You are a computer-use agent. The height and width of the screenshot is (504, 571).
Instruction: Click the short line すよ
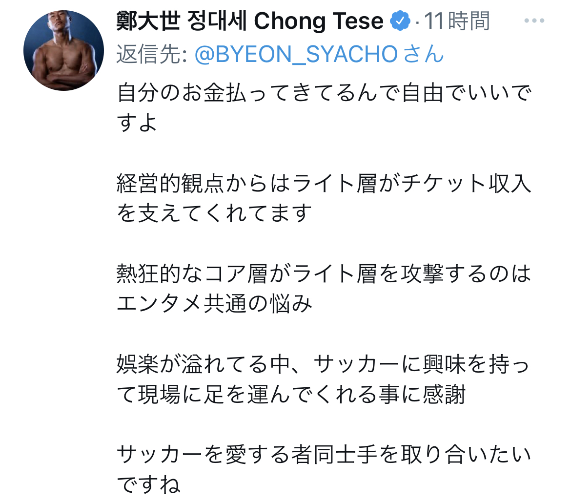coord(137,123)
